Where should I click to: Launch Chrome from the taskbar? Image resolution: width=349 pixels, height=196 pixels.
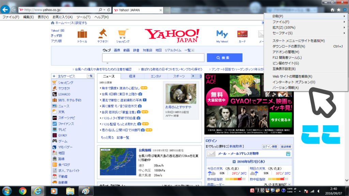coord(22,191)
